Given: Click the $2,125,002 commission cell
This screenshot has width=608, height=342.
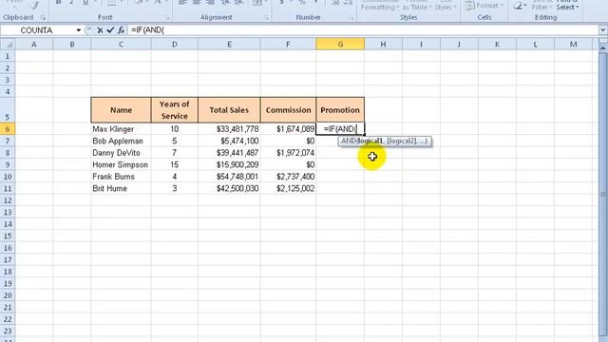Looking at the screenshot, I should [288, 188].
